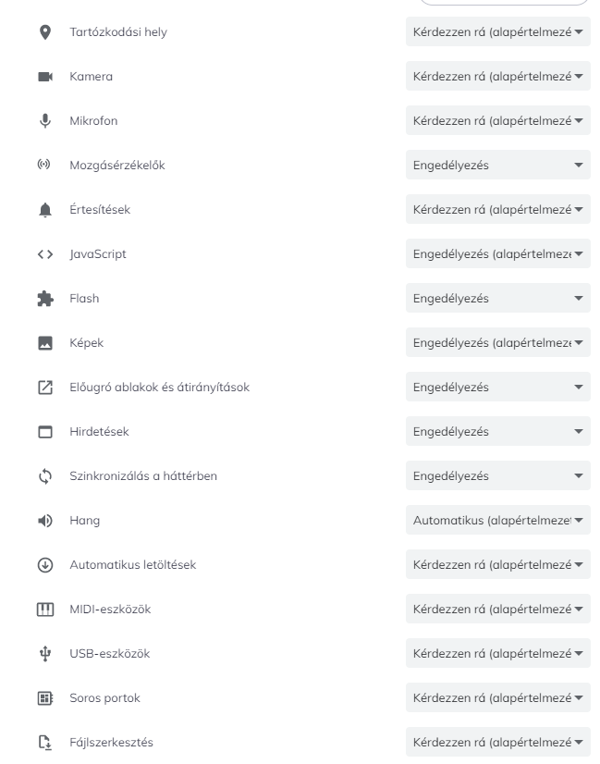Click the Kamera video camera icon

point(44,77)
